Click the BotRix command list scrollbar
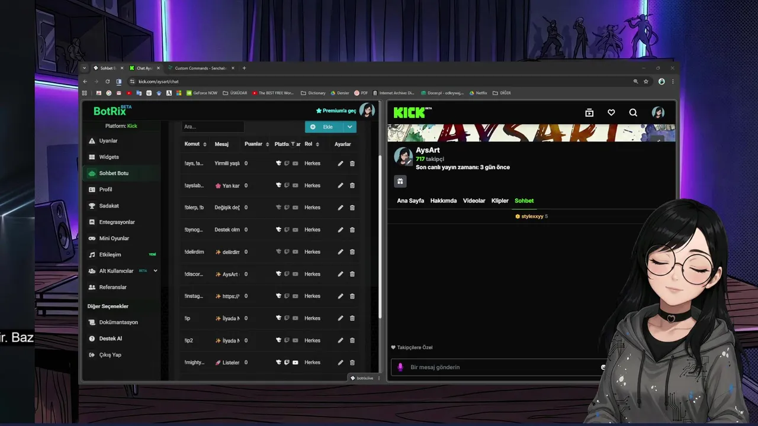The height and width of the screenshot is (426, 758). [380, 237]
